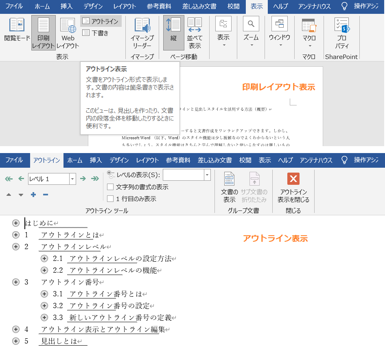Expand heading 3 アウトライン番号 plus marker
Viewport: 385px width, 346px height.
click(16, 282)
